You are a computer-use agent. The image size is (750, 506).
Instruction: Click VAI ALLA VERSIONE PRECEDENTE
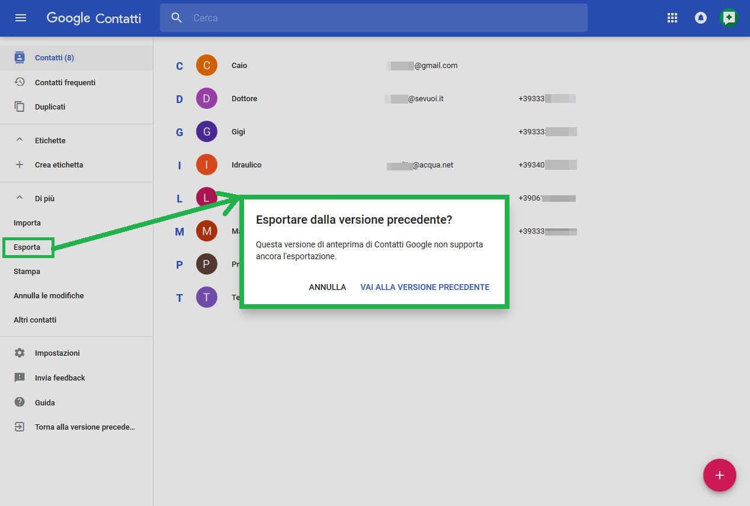pyautogui.click(x=425, y=287)
